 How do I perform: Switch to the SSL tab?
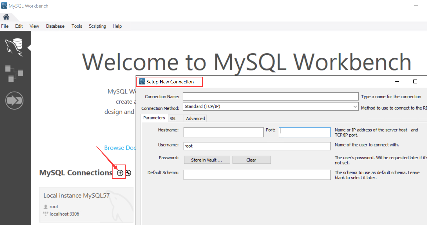(x=173, y=118)
